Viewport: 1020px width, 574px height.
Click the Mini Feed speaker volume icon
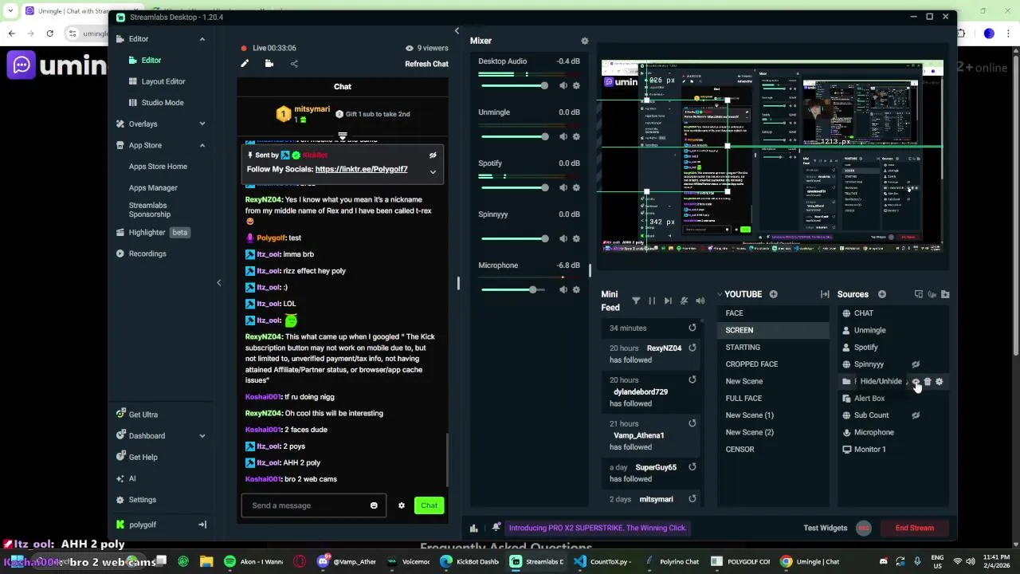[x=700, y=301]
